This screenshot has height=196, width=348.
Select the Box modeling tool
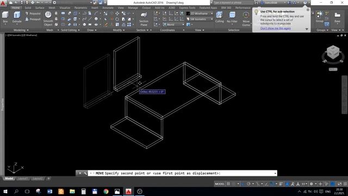(x=5, y=17)
